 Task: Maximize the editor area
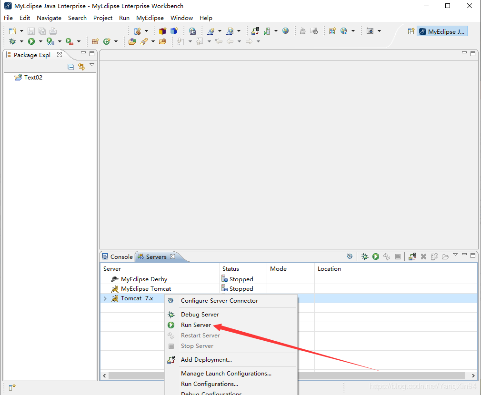click(x=473, y=54)
